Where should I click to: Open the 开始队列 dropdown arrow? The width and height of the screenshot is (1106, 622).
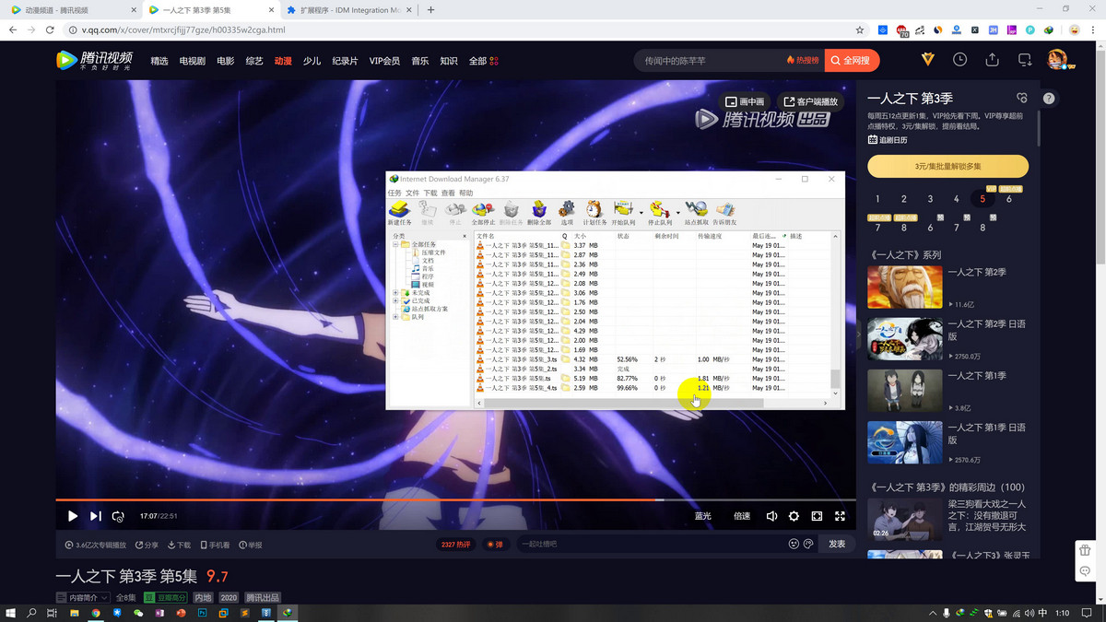[641, 212]
